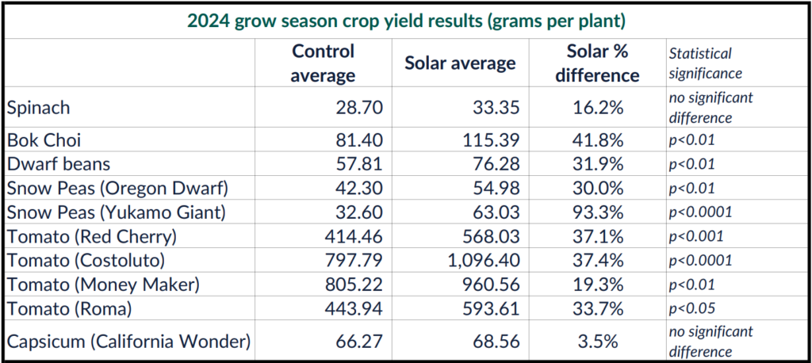Select the 3.5% difference value for Capsicum
Image resolution: width=812 pixels, height=363 pixels.
[x=600, y=342]
